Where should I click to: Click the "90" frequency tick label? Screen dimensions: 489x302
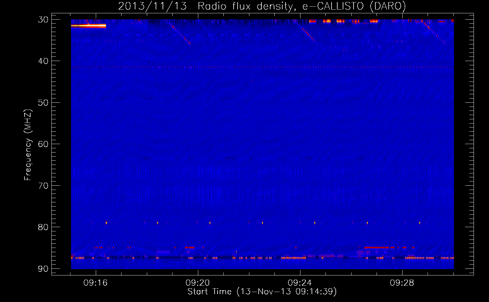point(43,269)
